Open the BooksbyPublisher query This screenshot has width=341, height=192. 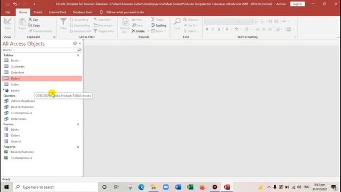[x=42, y=107]
